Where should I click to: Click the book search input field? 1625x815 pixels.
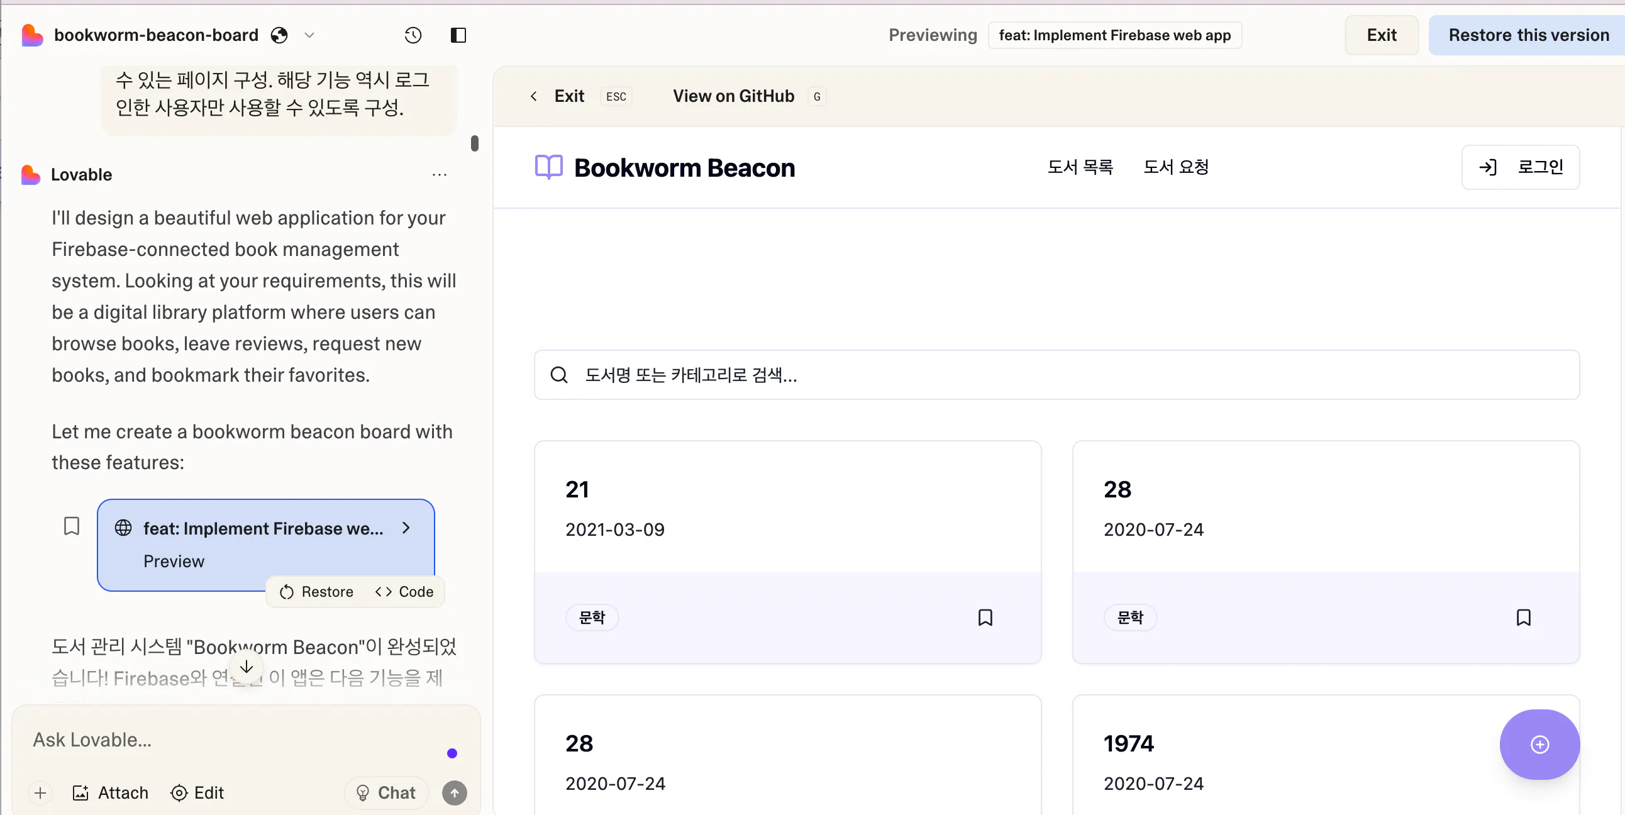click(1056, 375)
